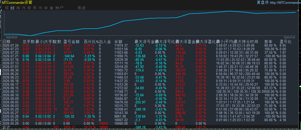This screenshot has height=130, width=301.
Task: Click holding time 3:49:07 | 4:29:53 | 5:49:06
Action: coord(235,46)
